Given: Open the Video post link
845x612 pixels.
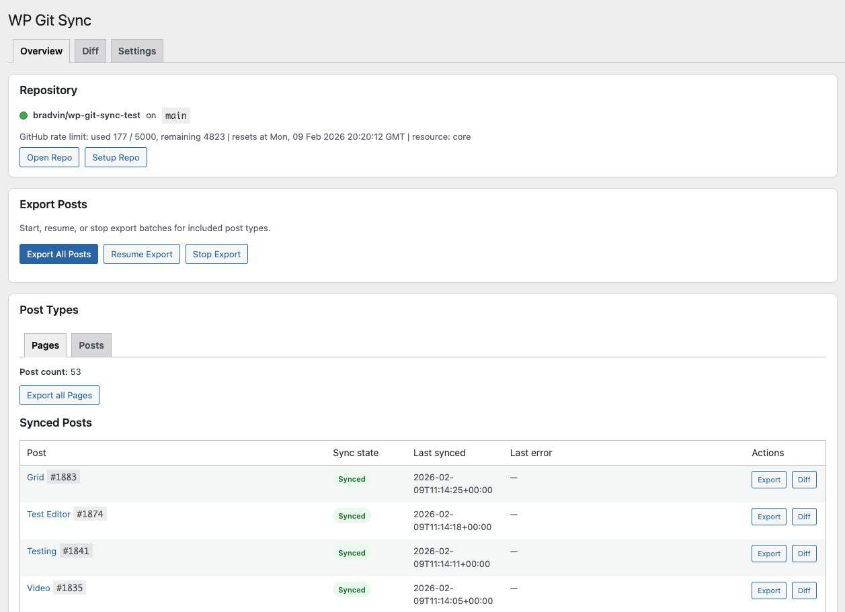Looking at the screenshot, I should [38, 588].
